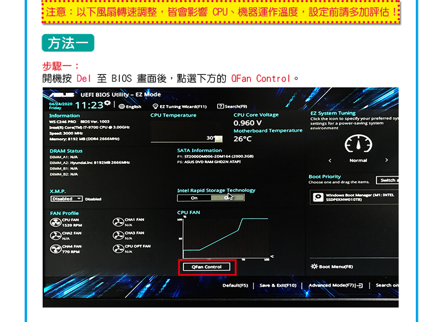Screen dimensions: 443x322
Task: Click Save & Exit(F10)
Action: point(278,285)
